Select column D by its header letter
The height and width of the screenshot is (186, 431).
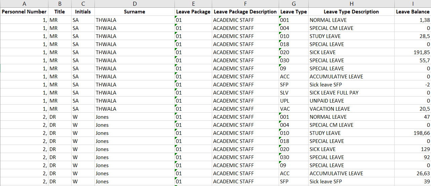134,4
